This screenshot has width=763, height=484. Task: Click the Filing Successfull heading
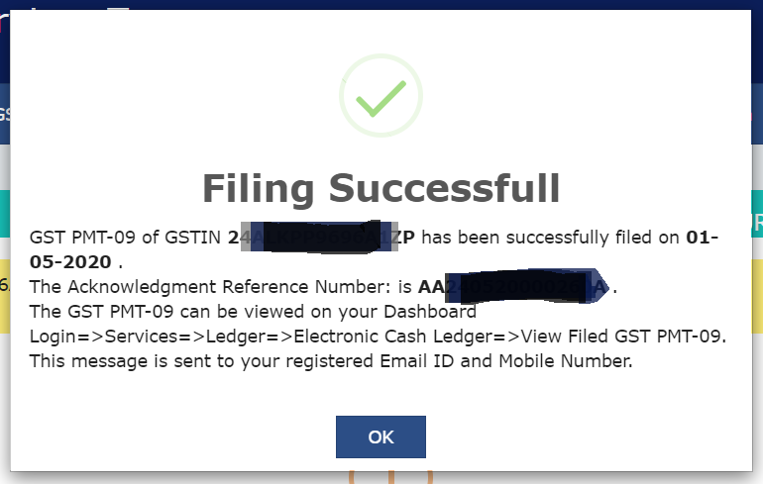pyautogui.click(x=381, y=187)
